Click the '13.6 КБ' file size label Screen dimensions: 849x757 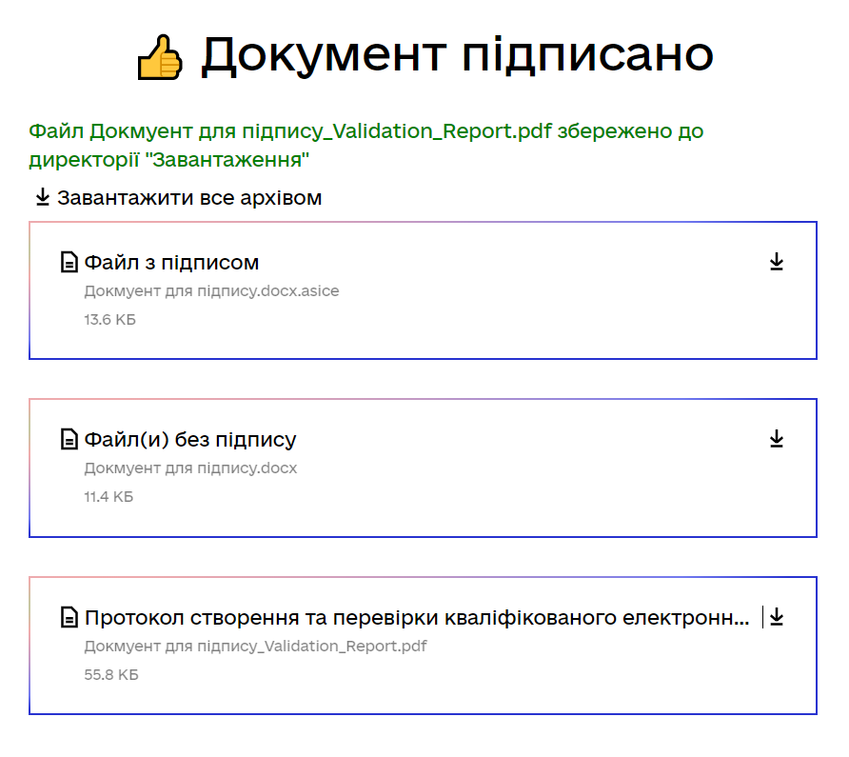[109, 320]
